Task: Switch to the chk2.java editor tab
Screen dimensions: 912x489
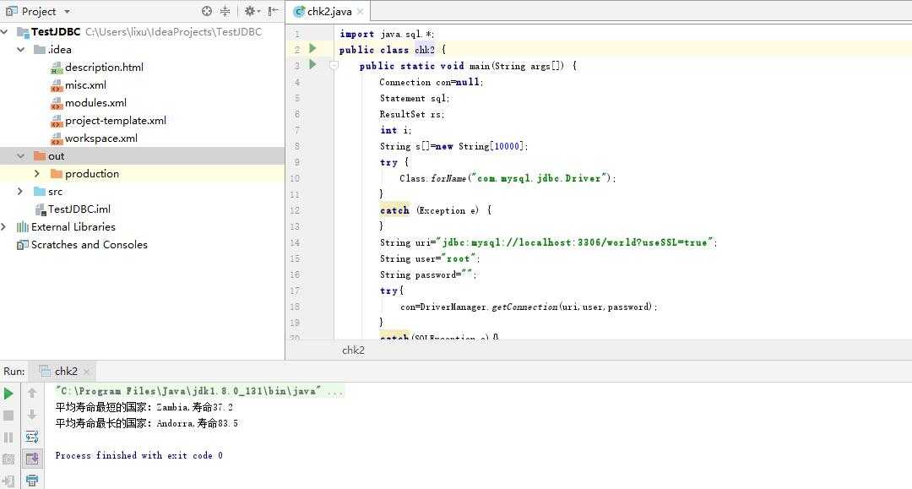Action: (329, 12)
